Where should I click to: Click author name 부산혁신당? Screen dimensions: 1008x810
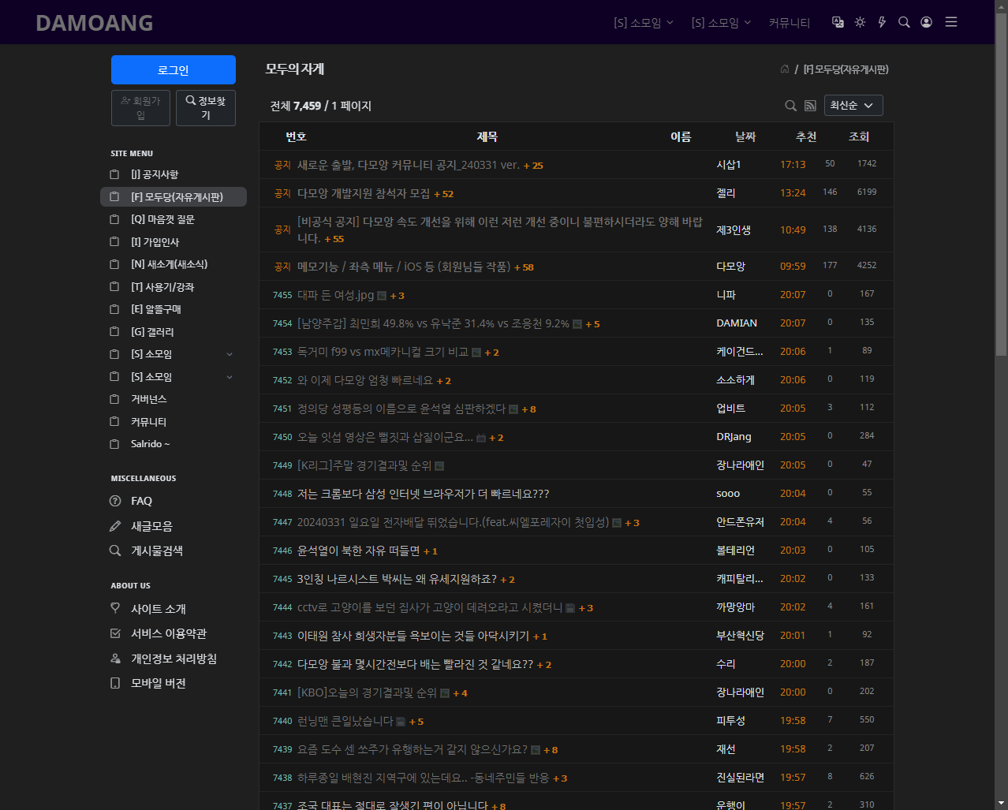(740, 636)
